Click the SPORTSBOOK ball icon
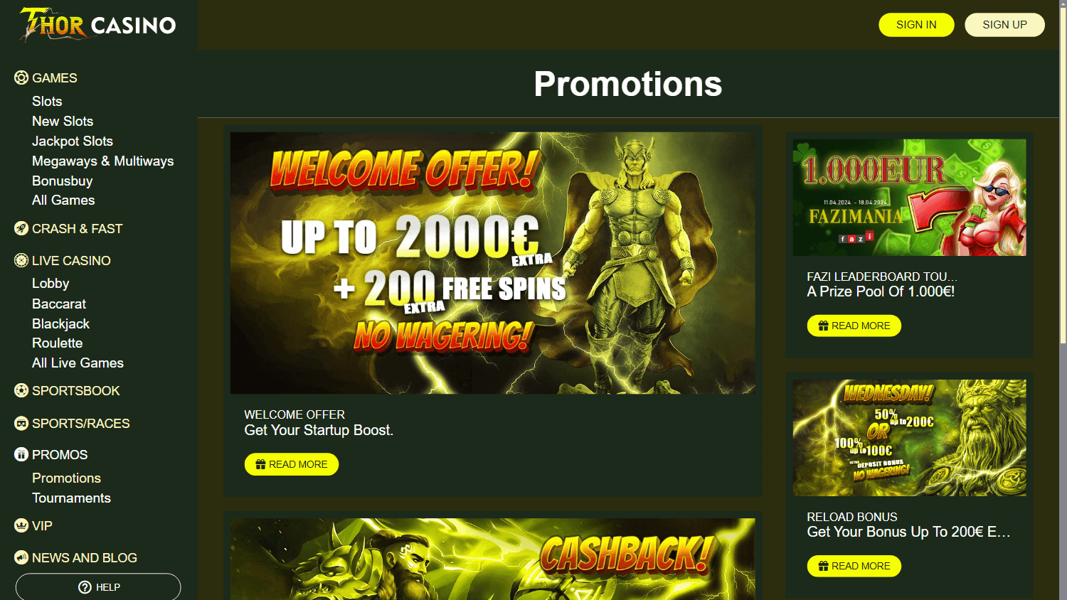This screenshot has height=600, width=1067. tap(21, 390)
